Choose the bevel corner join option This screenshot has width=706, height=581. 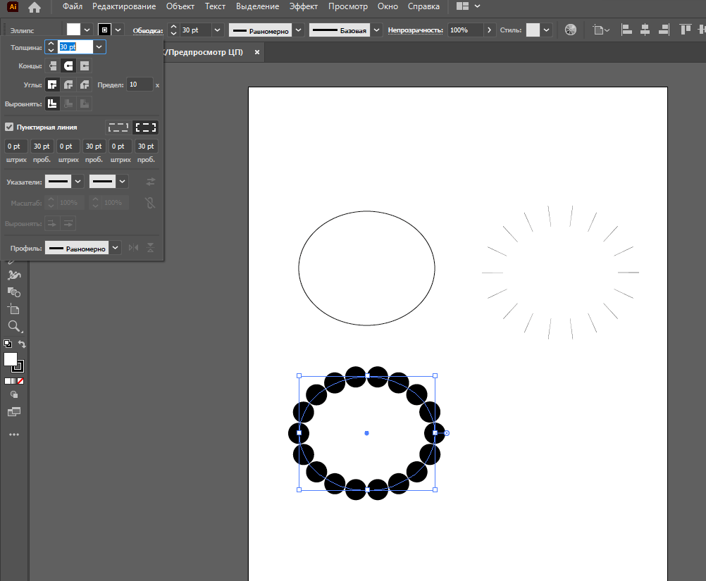85,85
